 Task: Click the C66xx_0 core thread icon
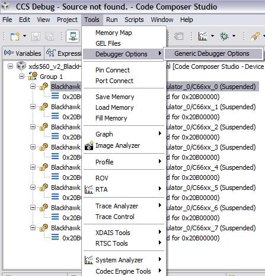tap(44, 87)
